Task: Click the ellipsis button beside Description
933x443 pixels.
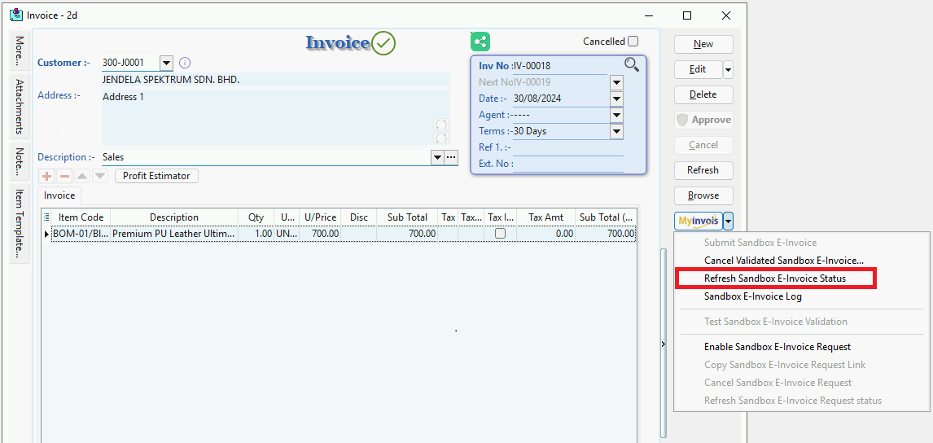Action: [451, 157]
